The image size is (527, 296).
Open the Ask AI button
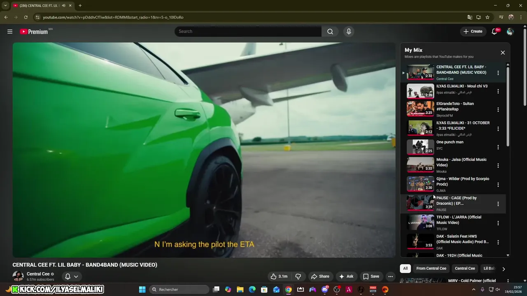(x=346, y=276)
